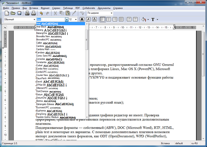This screenshot has height=147, width=207.
Task: Click the text color T icon
Action: (x=152, y=20)
